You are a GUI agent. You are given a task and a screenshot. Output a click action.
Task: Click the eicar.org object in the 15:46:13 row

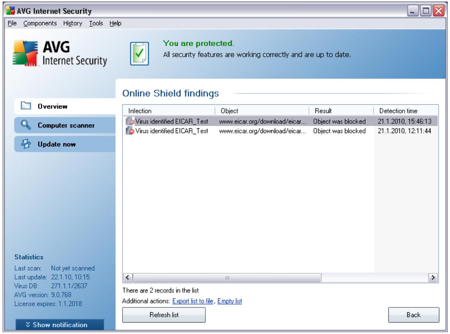point(263,121)
